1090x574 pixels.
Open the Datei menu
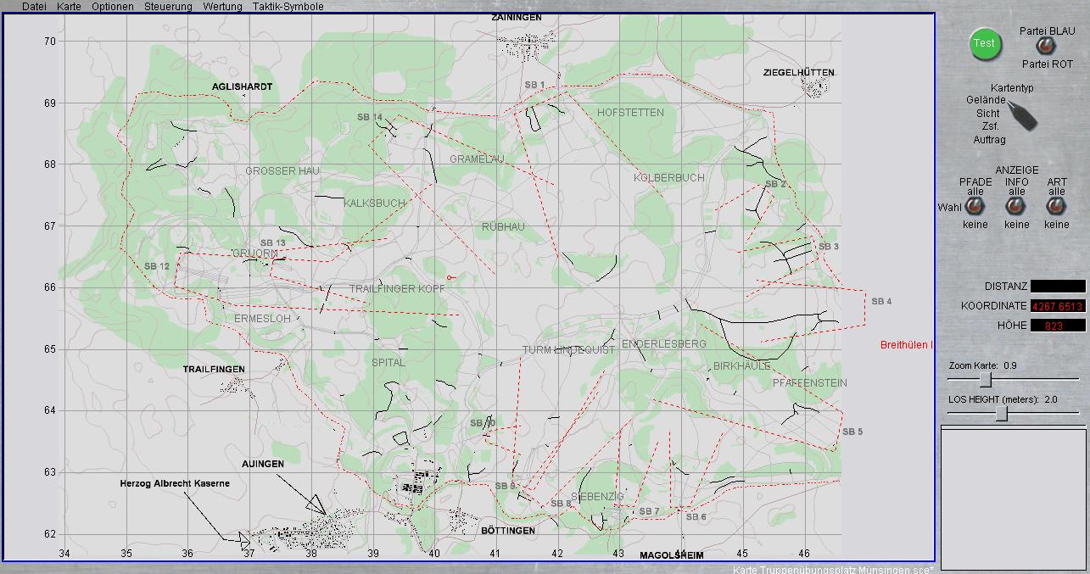pyautogui.click(x=34, y=7)
